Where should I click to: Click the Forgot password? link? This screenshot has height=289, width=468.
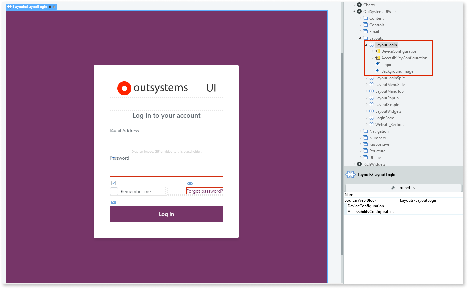204,191
